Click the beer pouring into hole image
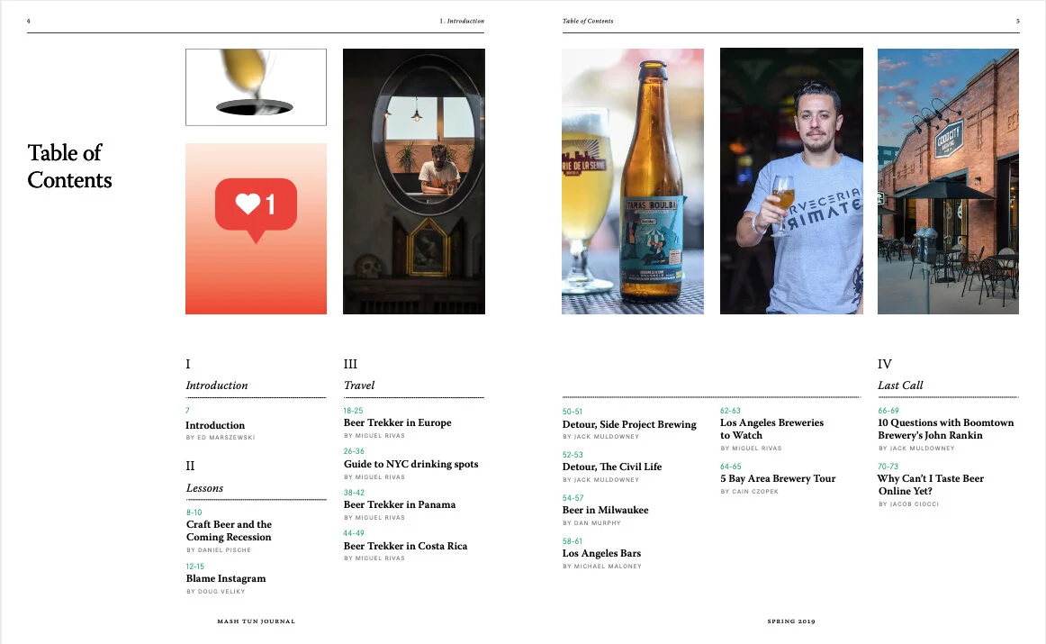 pyautogui.click(x=257, y=86)
